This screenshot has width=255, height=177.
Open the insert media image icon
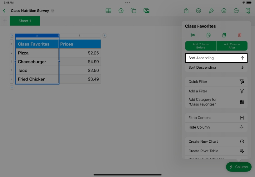coord(146,11)
